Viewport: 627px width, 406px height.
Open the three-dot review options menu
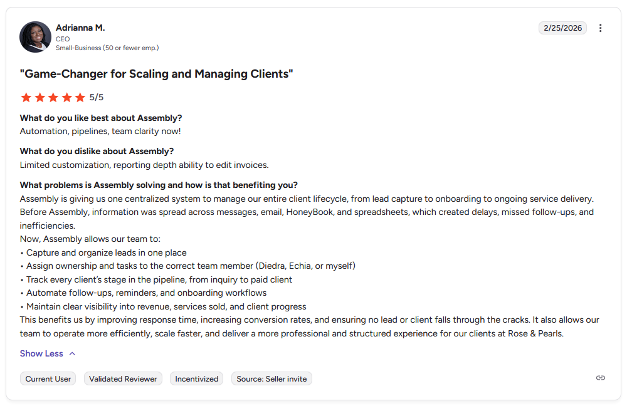pos(600,28)
